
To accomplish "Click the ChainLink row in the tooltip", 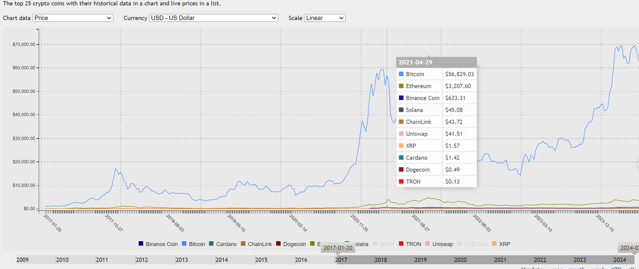I will coord(436,122).
